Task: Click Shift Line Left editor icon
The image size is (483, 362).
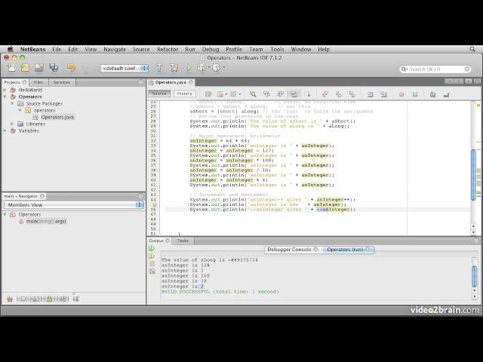Action: pyautogui.click(x=370, y=94)
